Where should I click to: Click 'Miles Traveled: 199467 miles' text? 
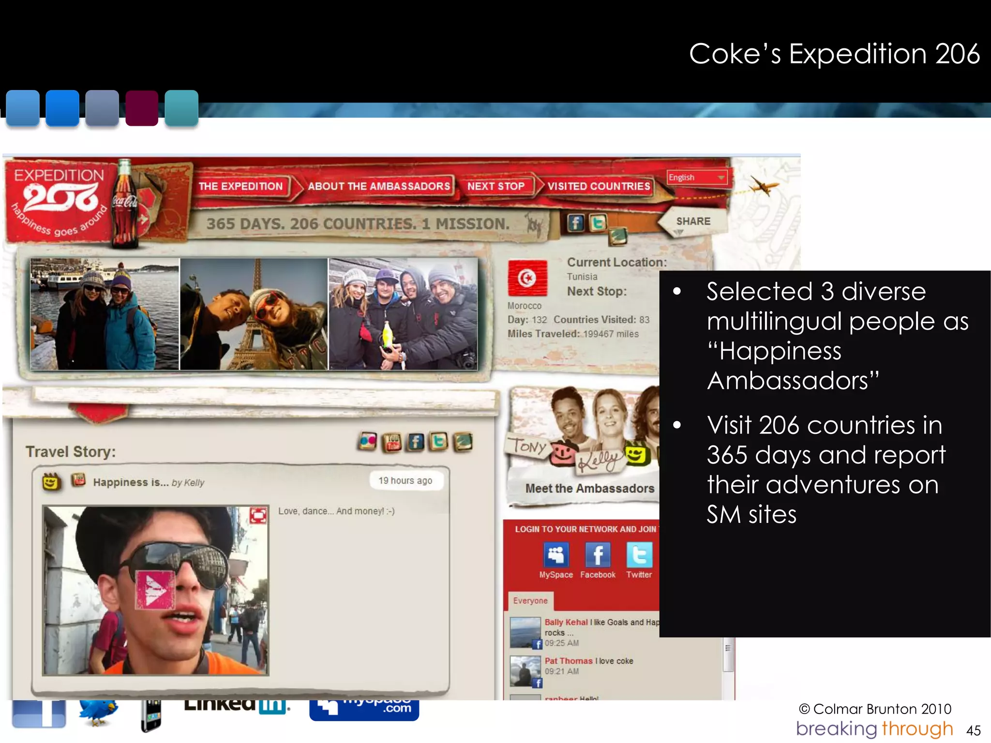[573, 334]
